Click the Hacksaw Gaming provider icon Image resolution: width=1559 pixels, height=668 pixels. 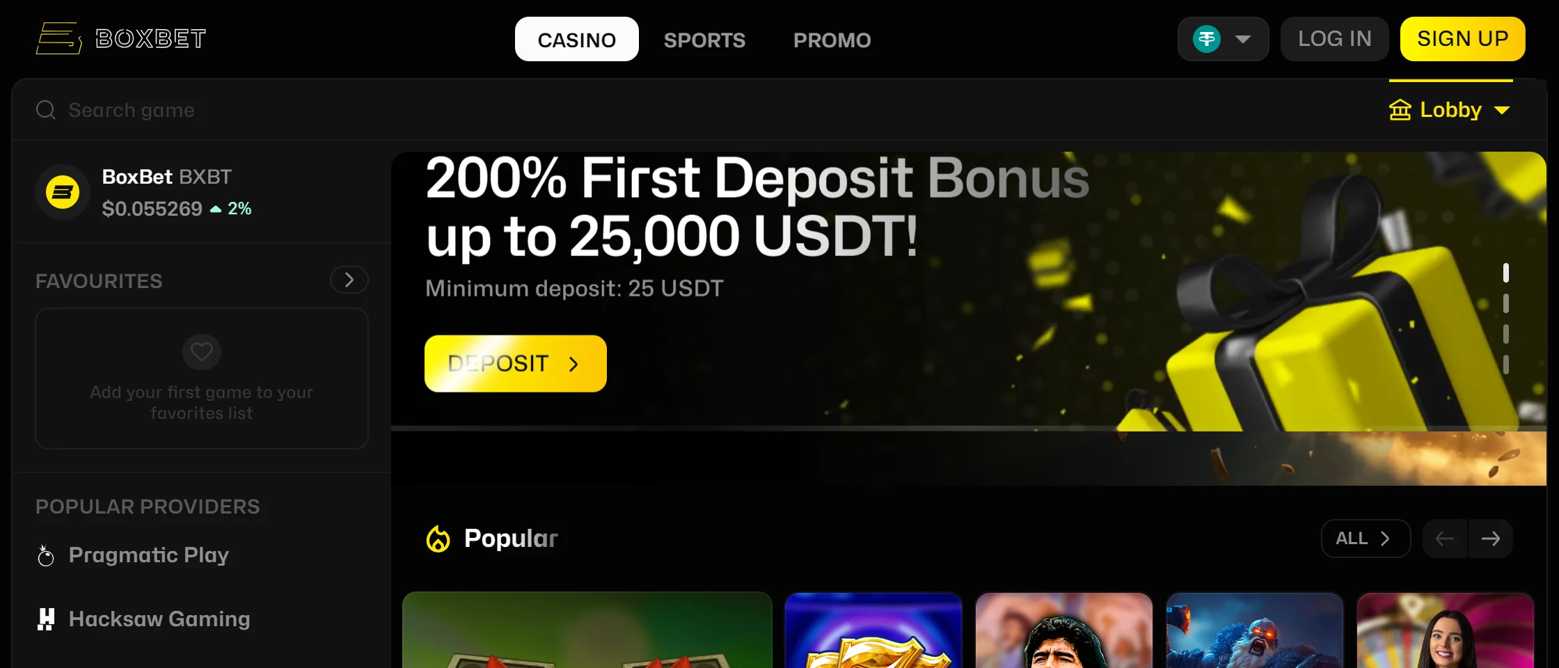pyautogui.click(x=46, y=619)
